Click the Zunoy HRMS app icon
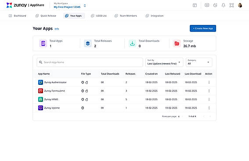249x161 pixels. [x=40, y=99]
